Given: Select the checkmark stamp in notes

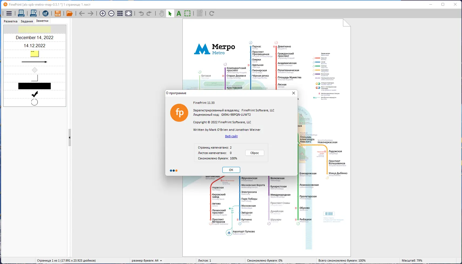Looking at the screenshot, I should coord(35,94).
